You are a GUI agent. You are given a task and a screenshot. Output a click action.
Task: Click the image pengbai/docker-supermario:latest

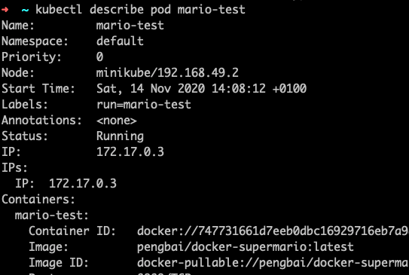pos(246,247)
